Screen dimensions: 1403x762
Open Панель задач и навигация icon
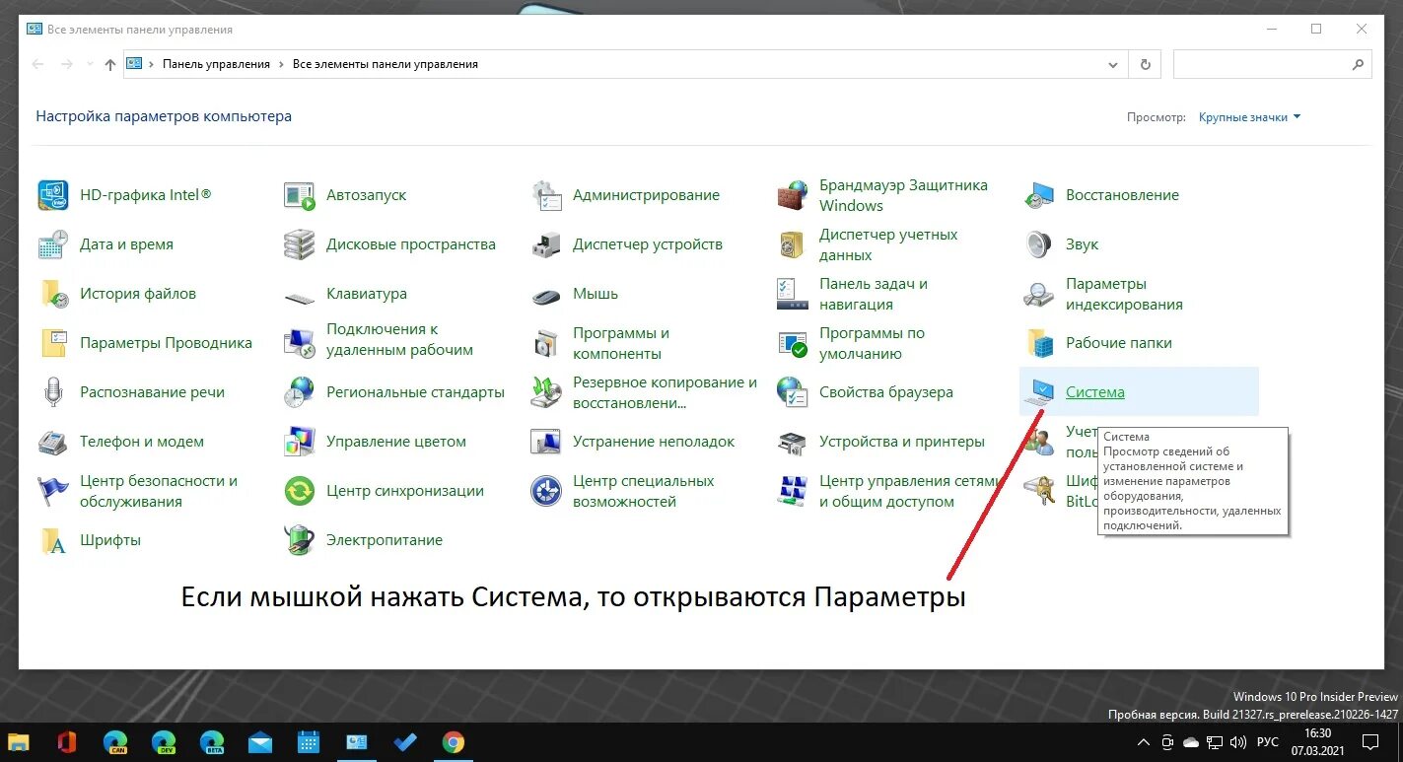[793, 294]
